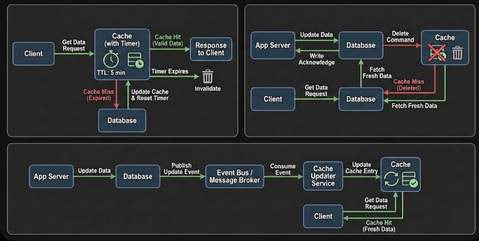Select the trash can inside the Cache box
Image resolution: width=479 pixels, height=241 pixels.
tap(457, 53)
